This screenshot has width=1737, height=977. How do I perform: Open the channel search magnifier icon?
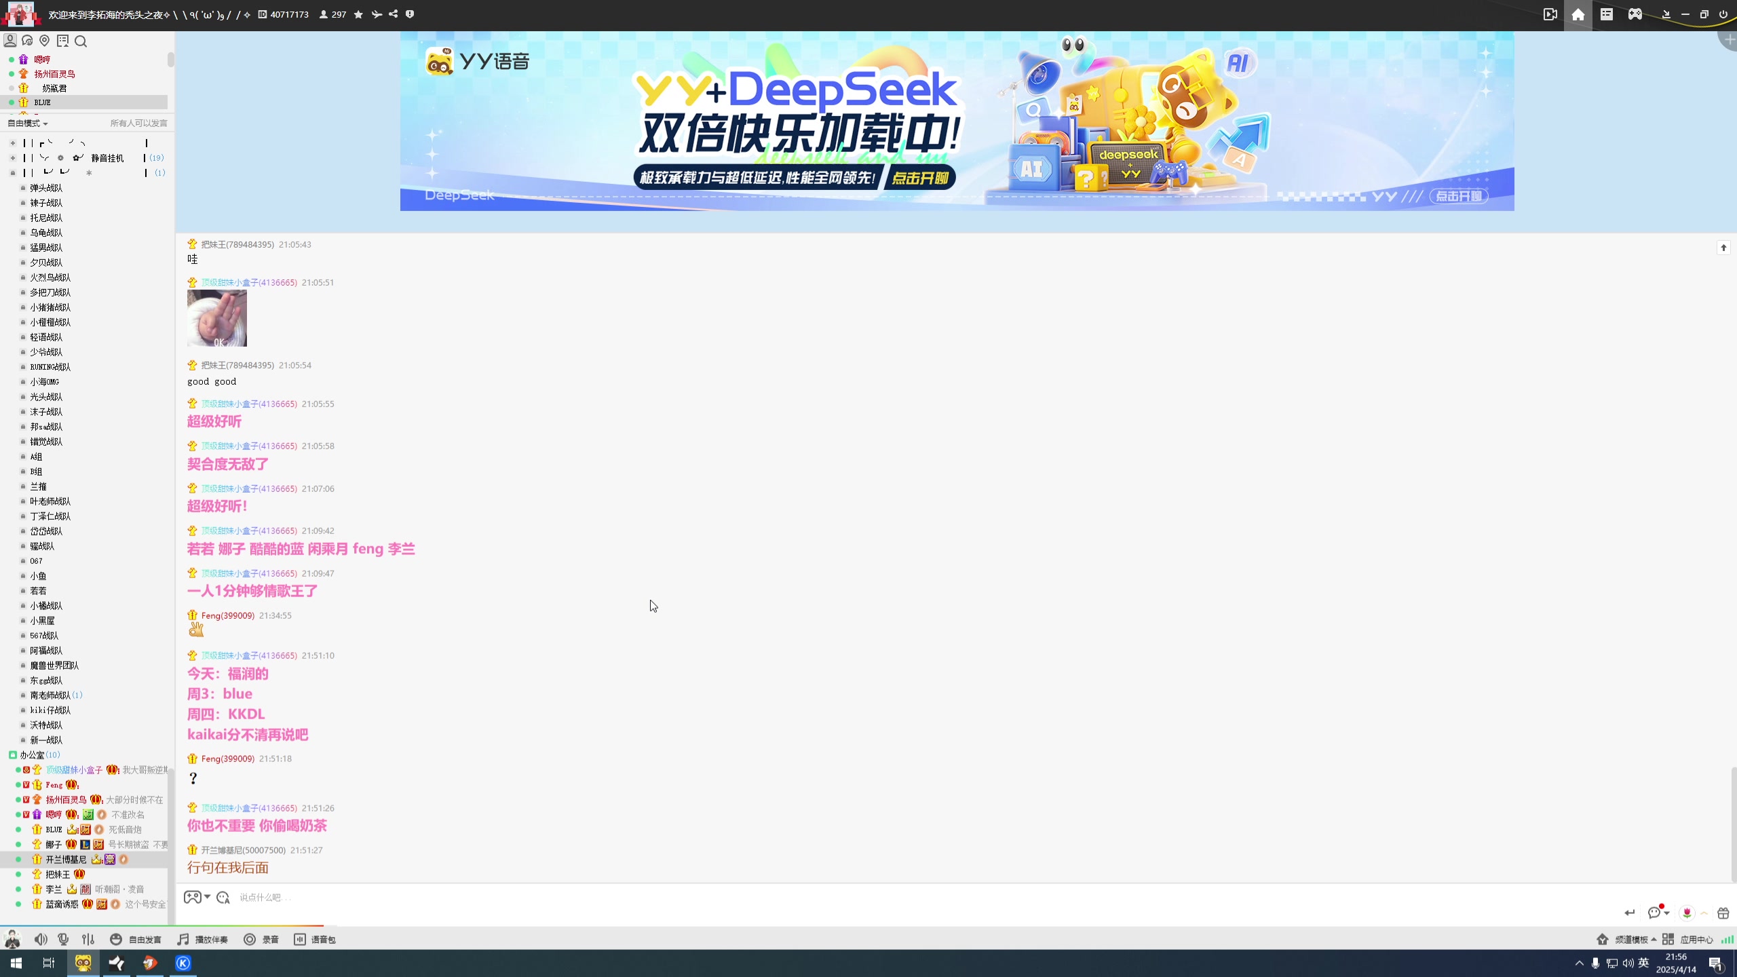pyautogui.click(x=81, y=41)
